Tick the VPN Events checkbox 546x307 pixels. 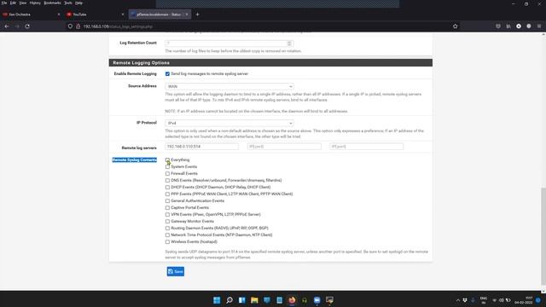167,214
